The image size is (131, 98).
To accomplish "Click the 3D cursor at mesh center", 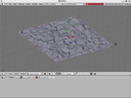I will [x=65, y=39].
